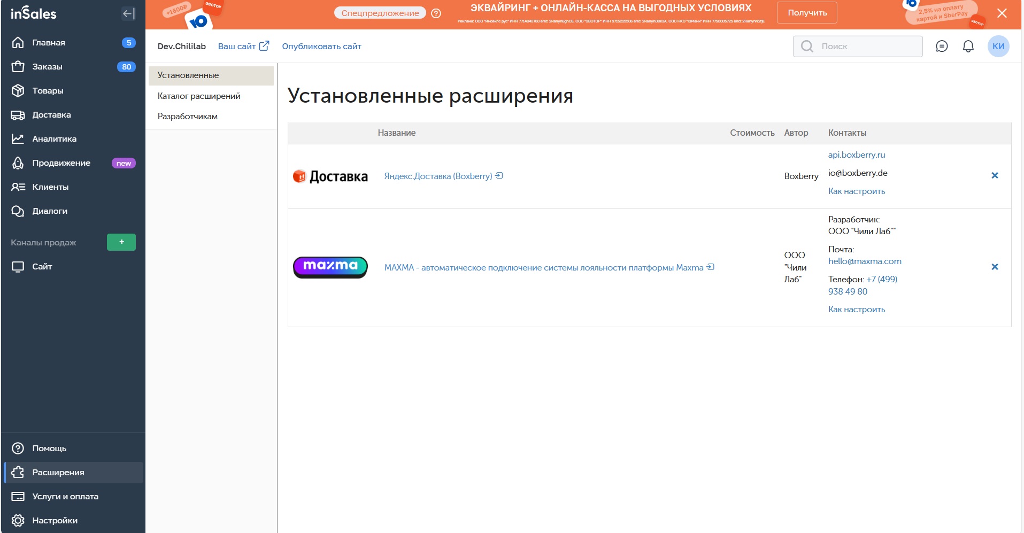
Task: Click the maxma logo thumbnail
Action: point(330,267)
